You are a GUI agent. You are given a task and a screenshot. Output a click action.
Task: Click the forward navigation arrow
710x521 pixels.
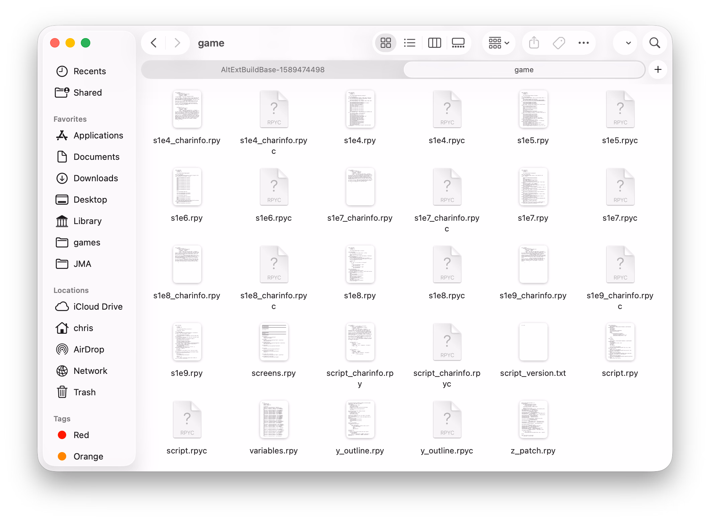pyautogui.click(x=177, y=43)
